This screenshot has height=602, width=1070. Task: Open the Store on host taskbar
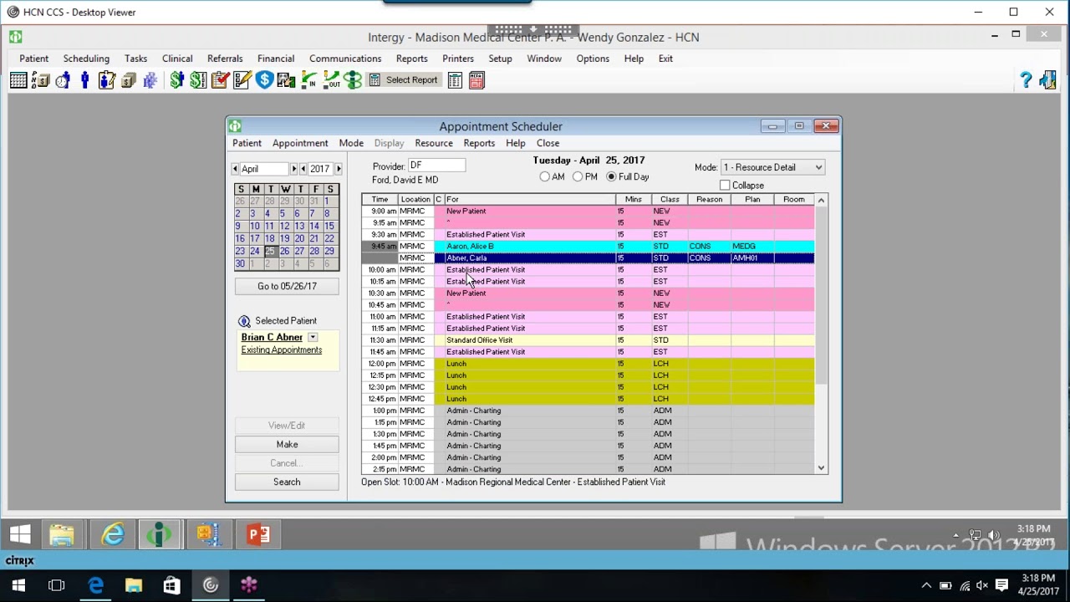click(171, 585)
